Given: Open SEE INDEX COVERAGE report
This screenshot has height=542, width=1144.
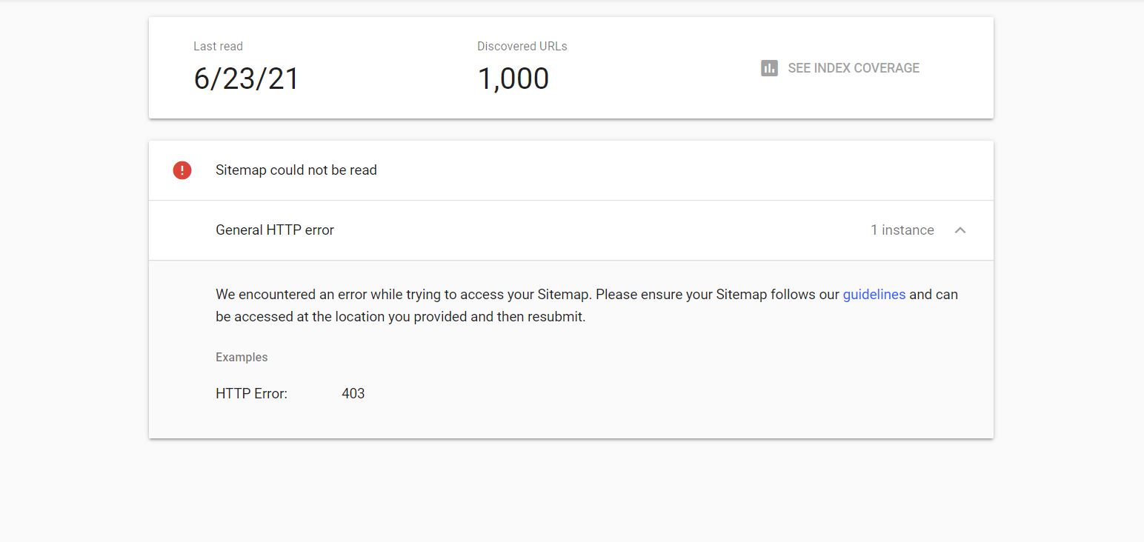Looking at the screenshot, I should [x=840, y=68].
